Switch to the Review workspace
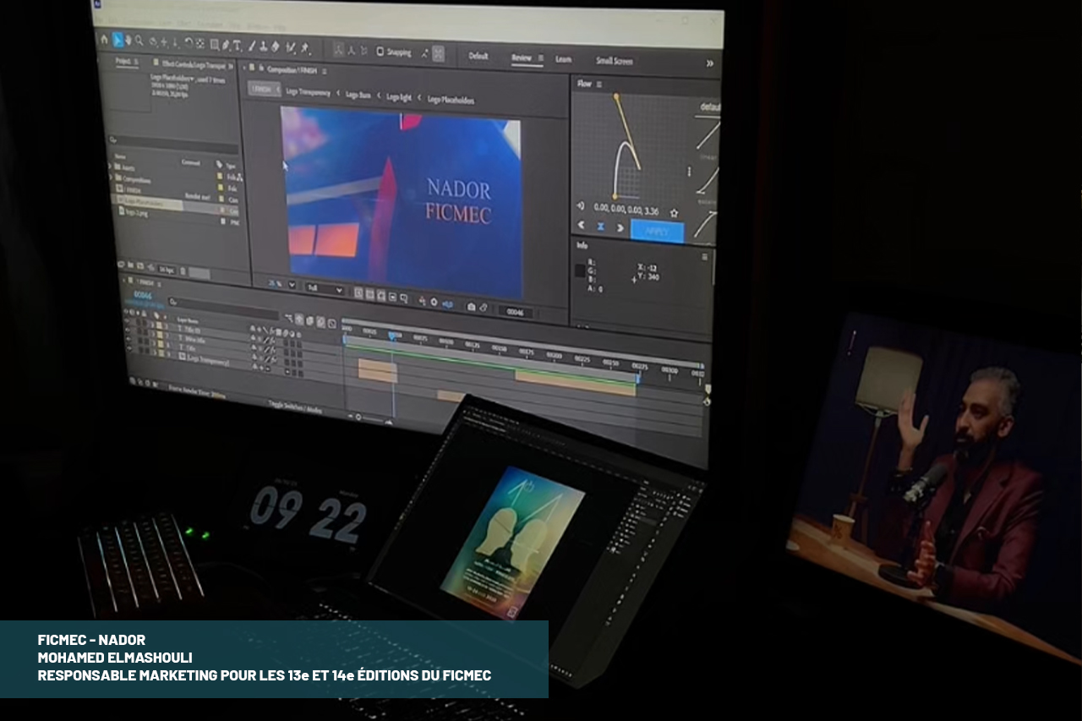This screenshot has width=1082, height=721. (x=522, y=58)
